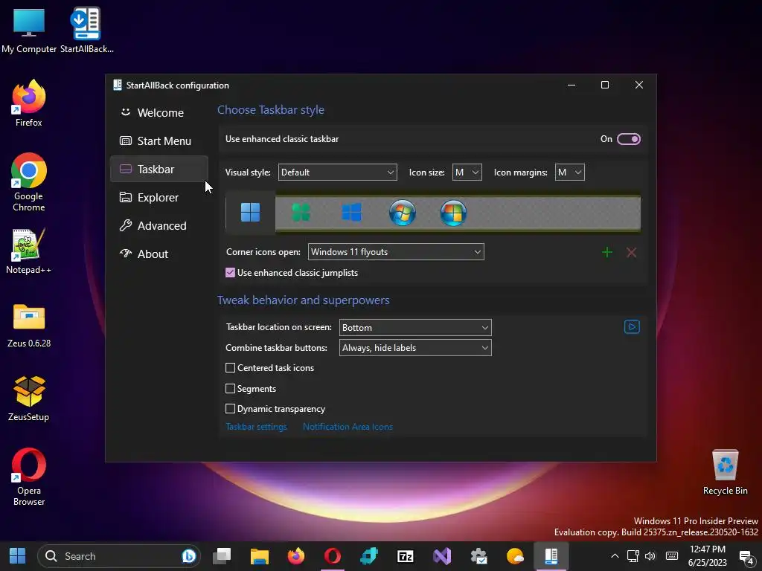Uncheck Use enhanced classic jumplists
Image resolution: width=762 pixels, height=571 pixels.
231,273
